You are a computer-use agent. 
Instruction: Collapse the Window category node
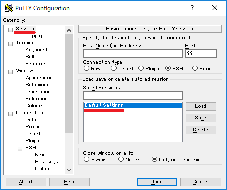[x=10, y=72]
